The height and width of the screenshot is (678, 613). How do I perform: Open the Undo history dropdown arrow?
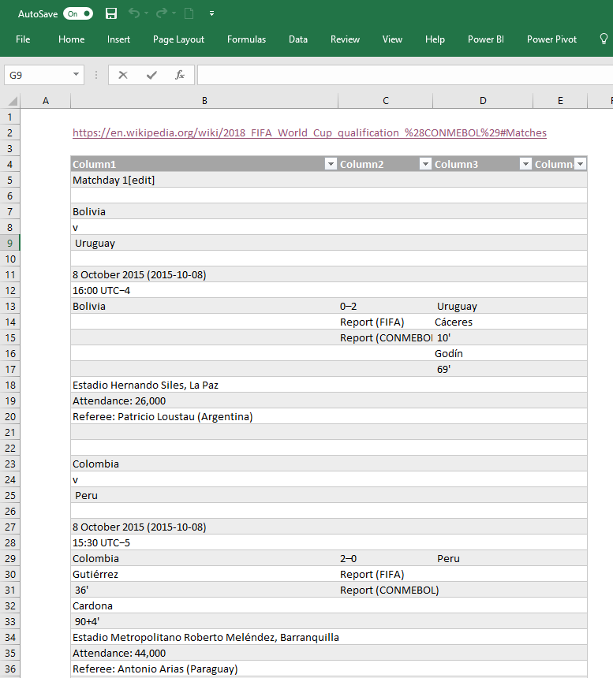coord(146,14)
